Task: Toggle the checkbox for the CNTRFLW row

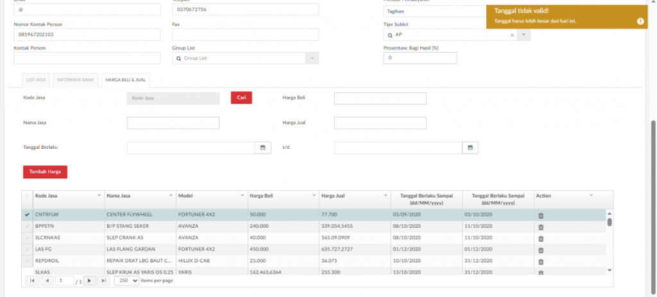Action: coord(27,216)
